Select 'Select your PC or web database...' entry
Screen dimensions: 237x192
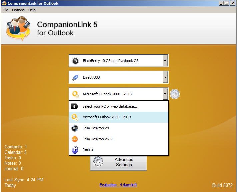click(119, 106)
